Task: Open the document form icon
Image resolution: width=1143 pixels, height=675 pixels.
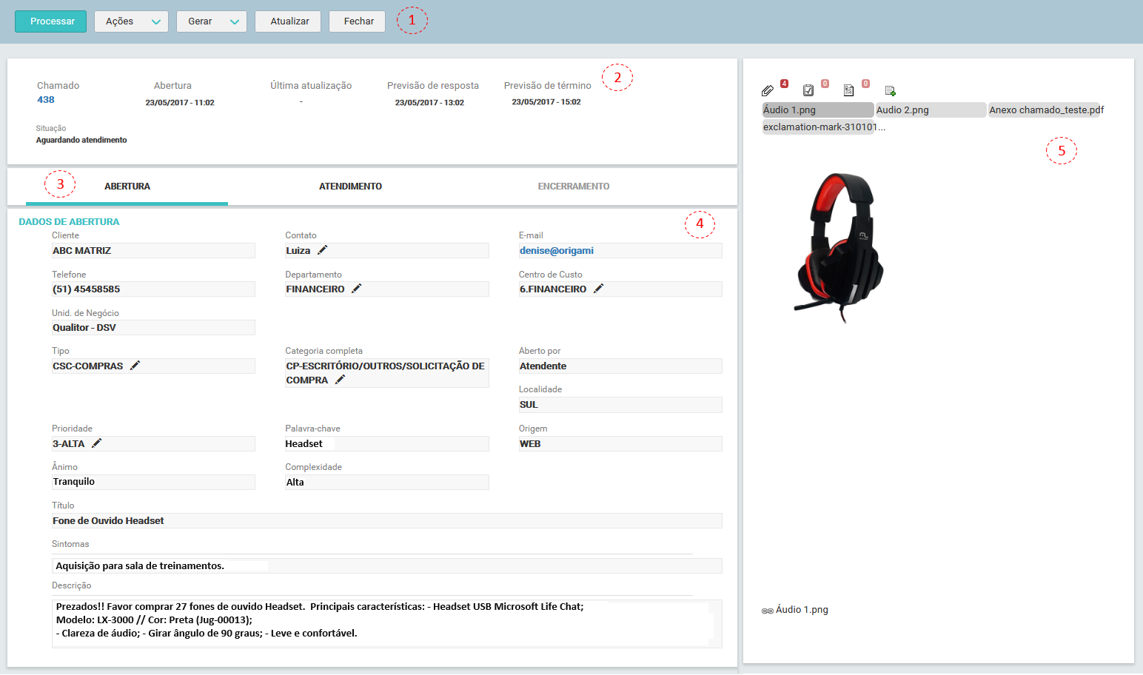Action: 848,90
